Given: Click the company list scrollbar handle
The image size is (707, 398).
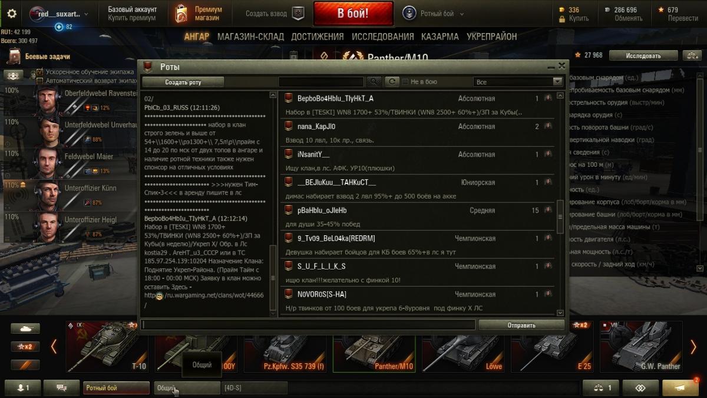Looking at the screenshot, I should (x=560, y=215).
